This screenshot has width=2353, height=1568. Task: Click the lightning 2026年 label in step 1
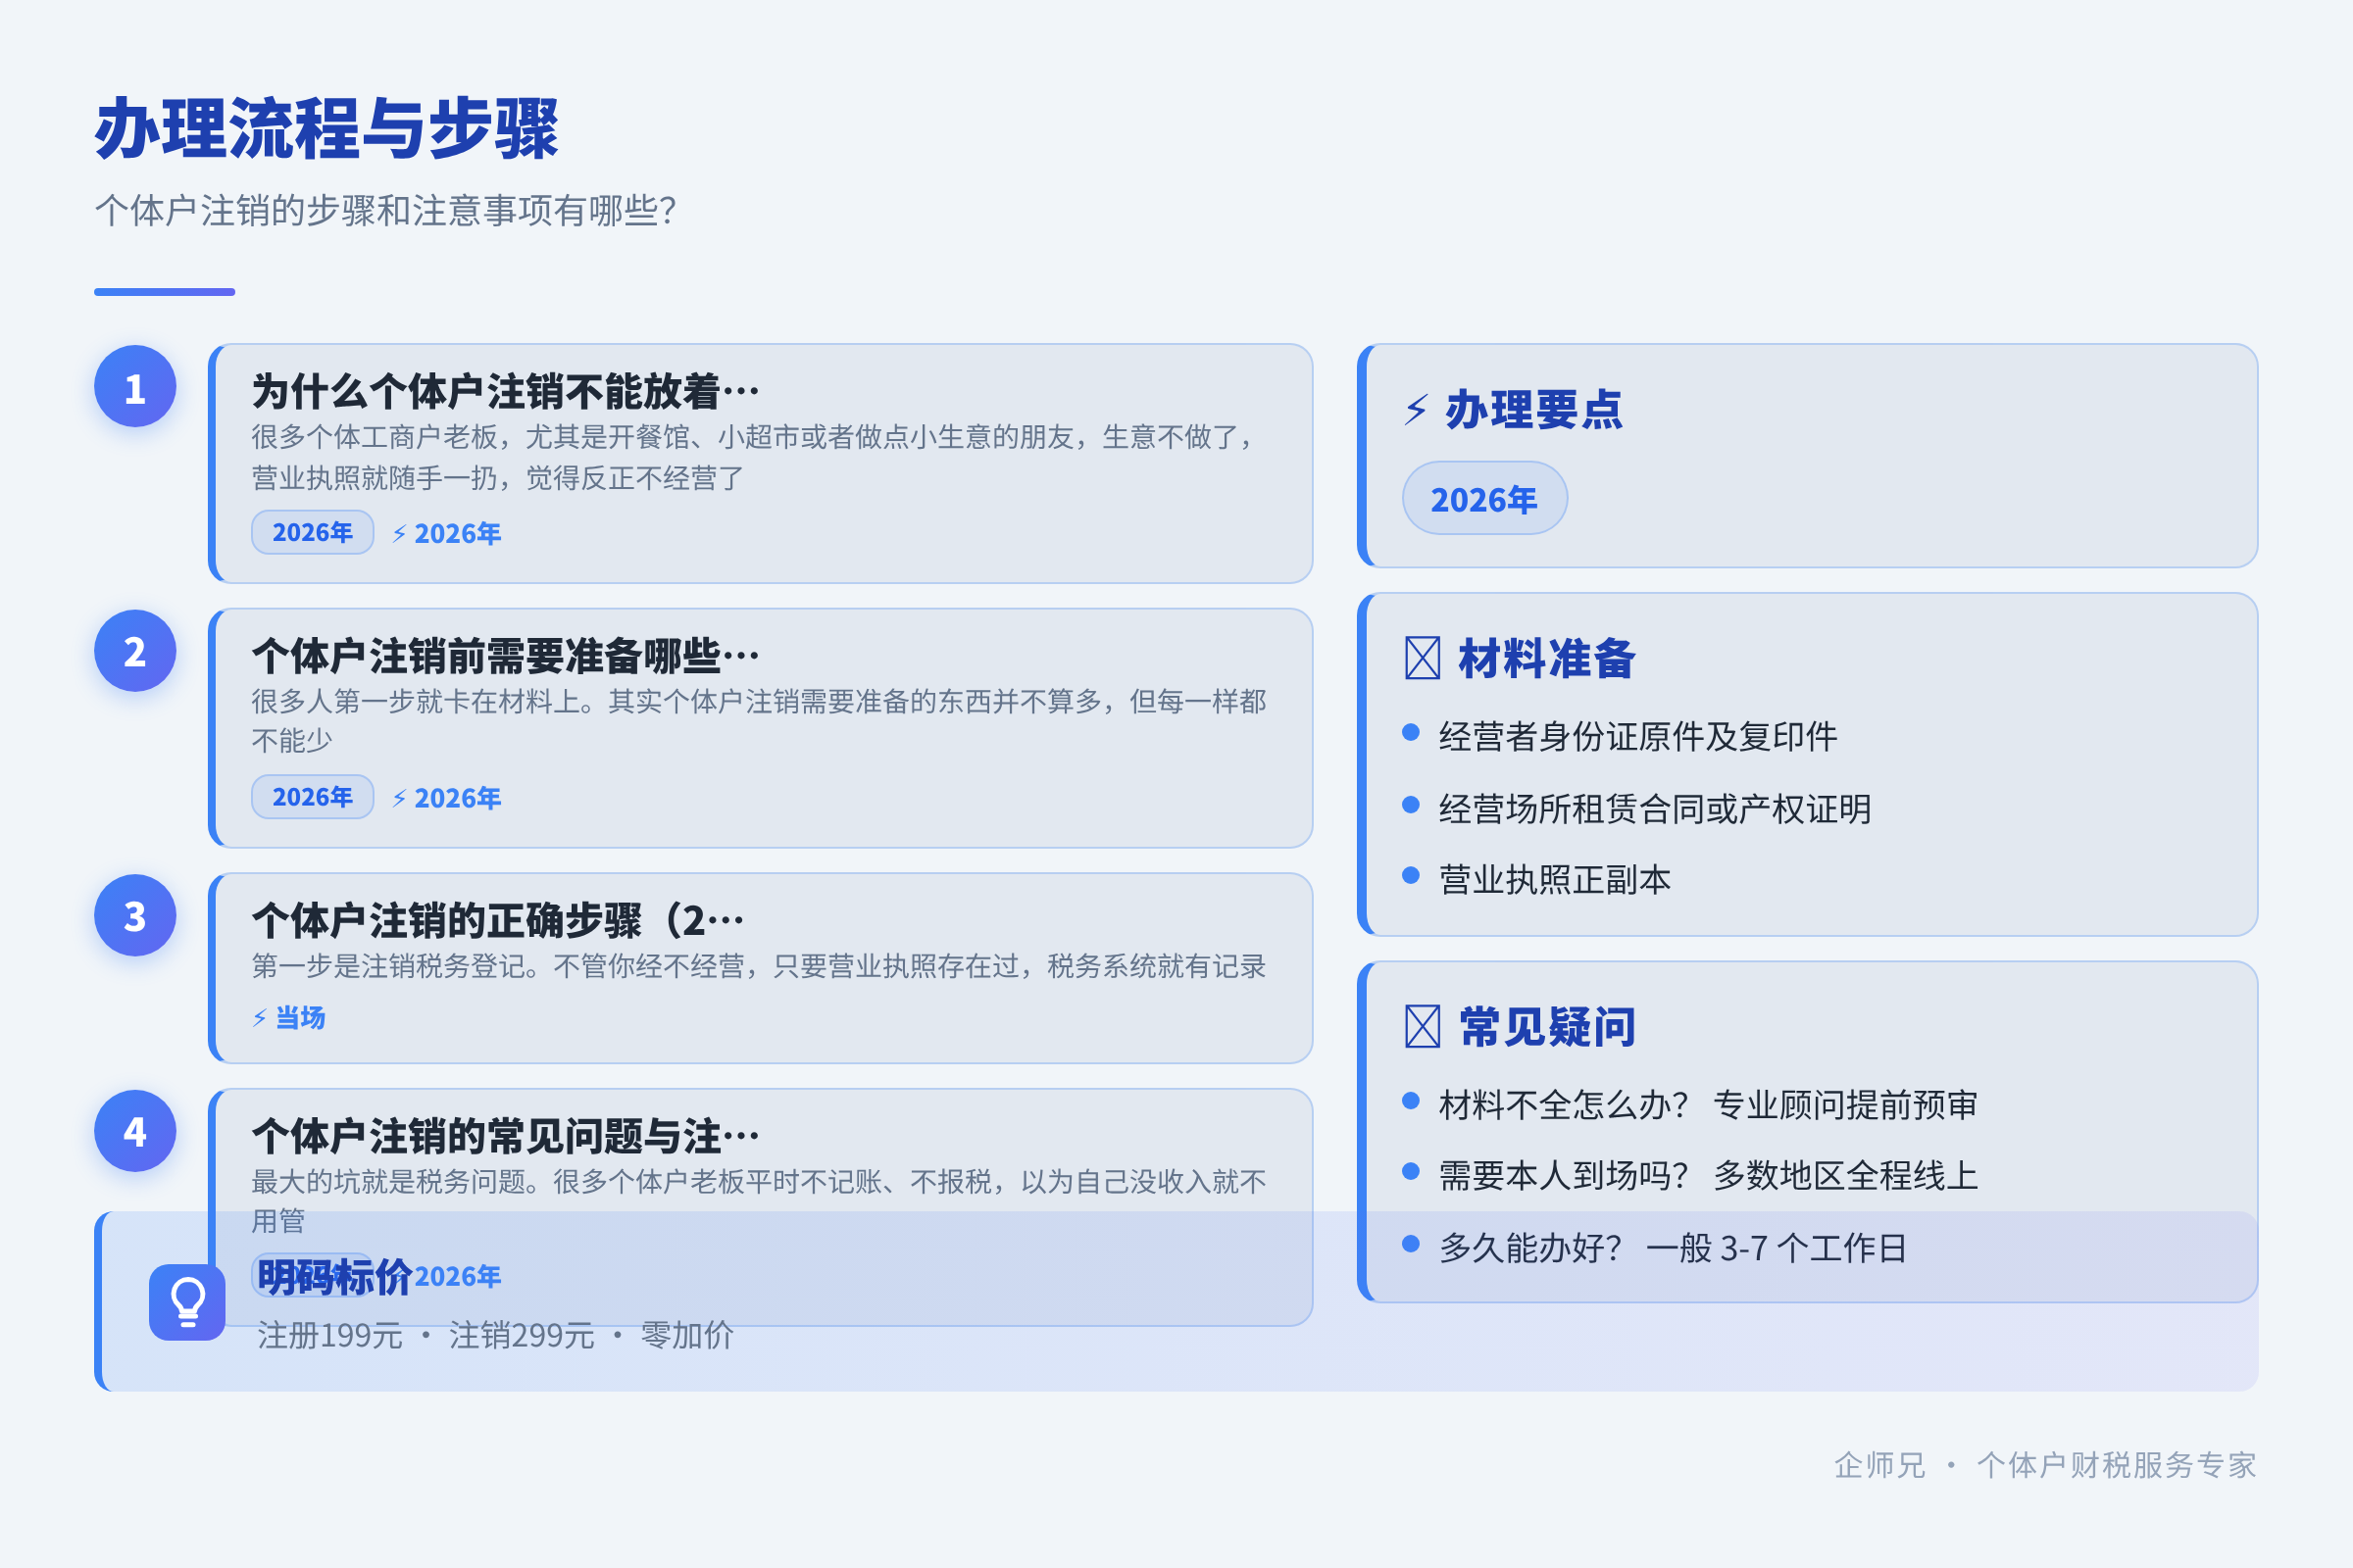click(x=446, y=534)
